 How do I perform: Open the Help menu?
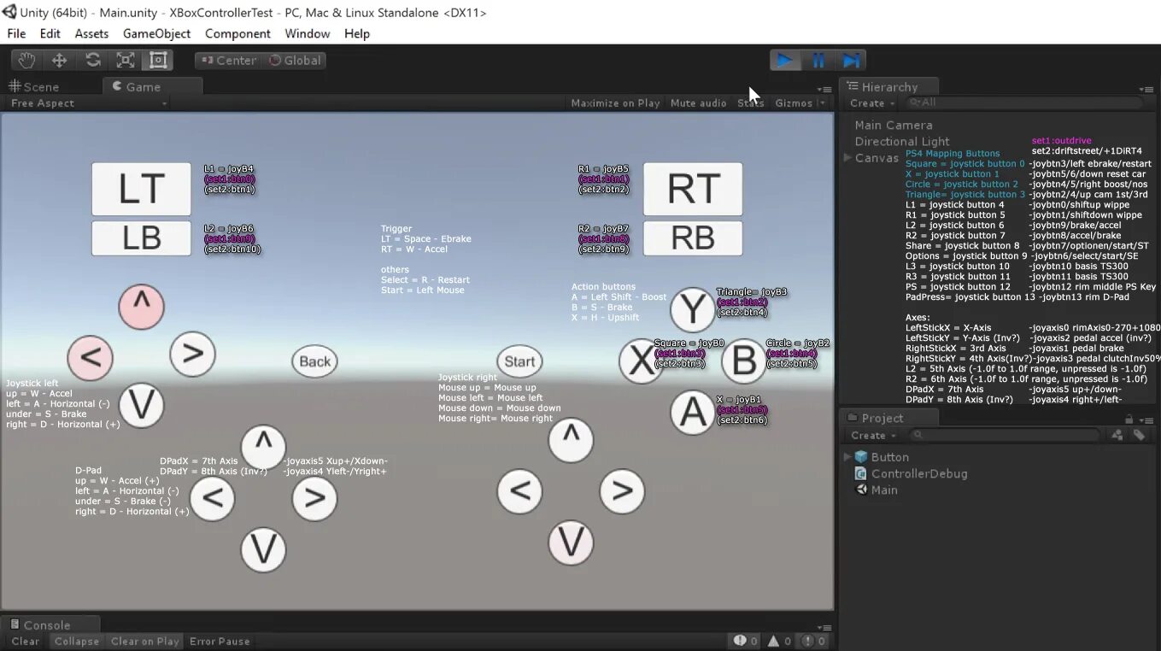pyautogui.click(x=357, y=33)
